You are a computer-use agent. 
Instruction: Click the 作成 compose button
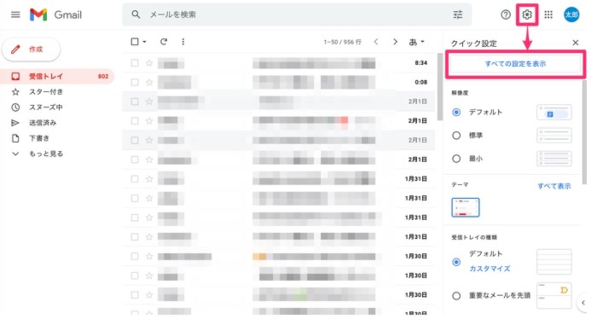(31, 49)
